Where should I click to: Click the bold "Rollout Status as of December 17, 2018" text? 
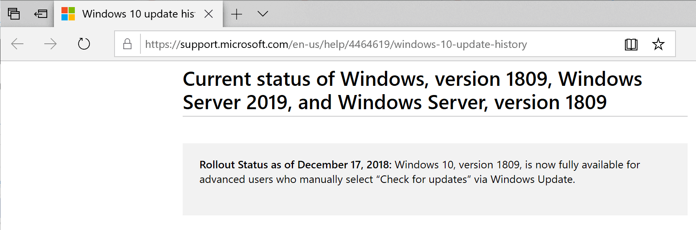click(x=295, y=165)
